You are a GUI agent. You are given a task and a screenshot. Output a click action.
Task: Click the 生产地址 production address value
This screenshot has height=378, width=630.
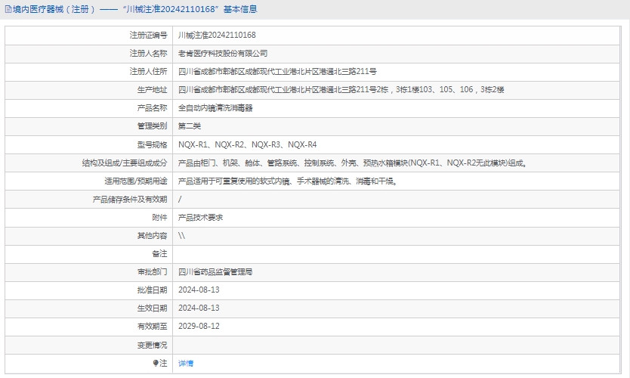click(340, 90)
